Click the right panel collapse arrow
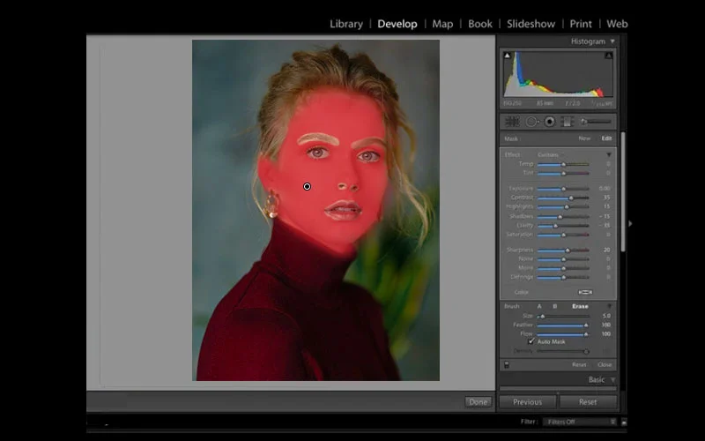Viewport: 705px width, 441px height. coord(629,223)
